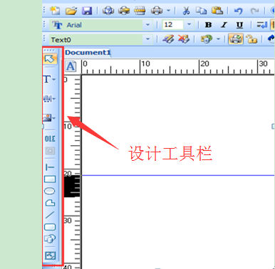Screen dimensions: 275x269
Task: Select the OLE object tool
Action: pyautogui.click(x=50, y=139)
